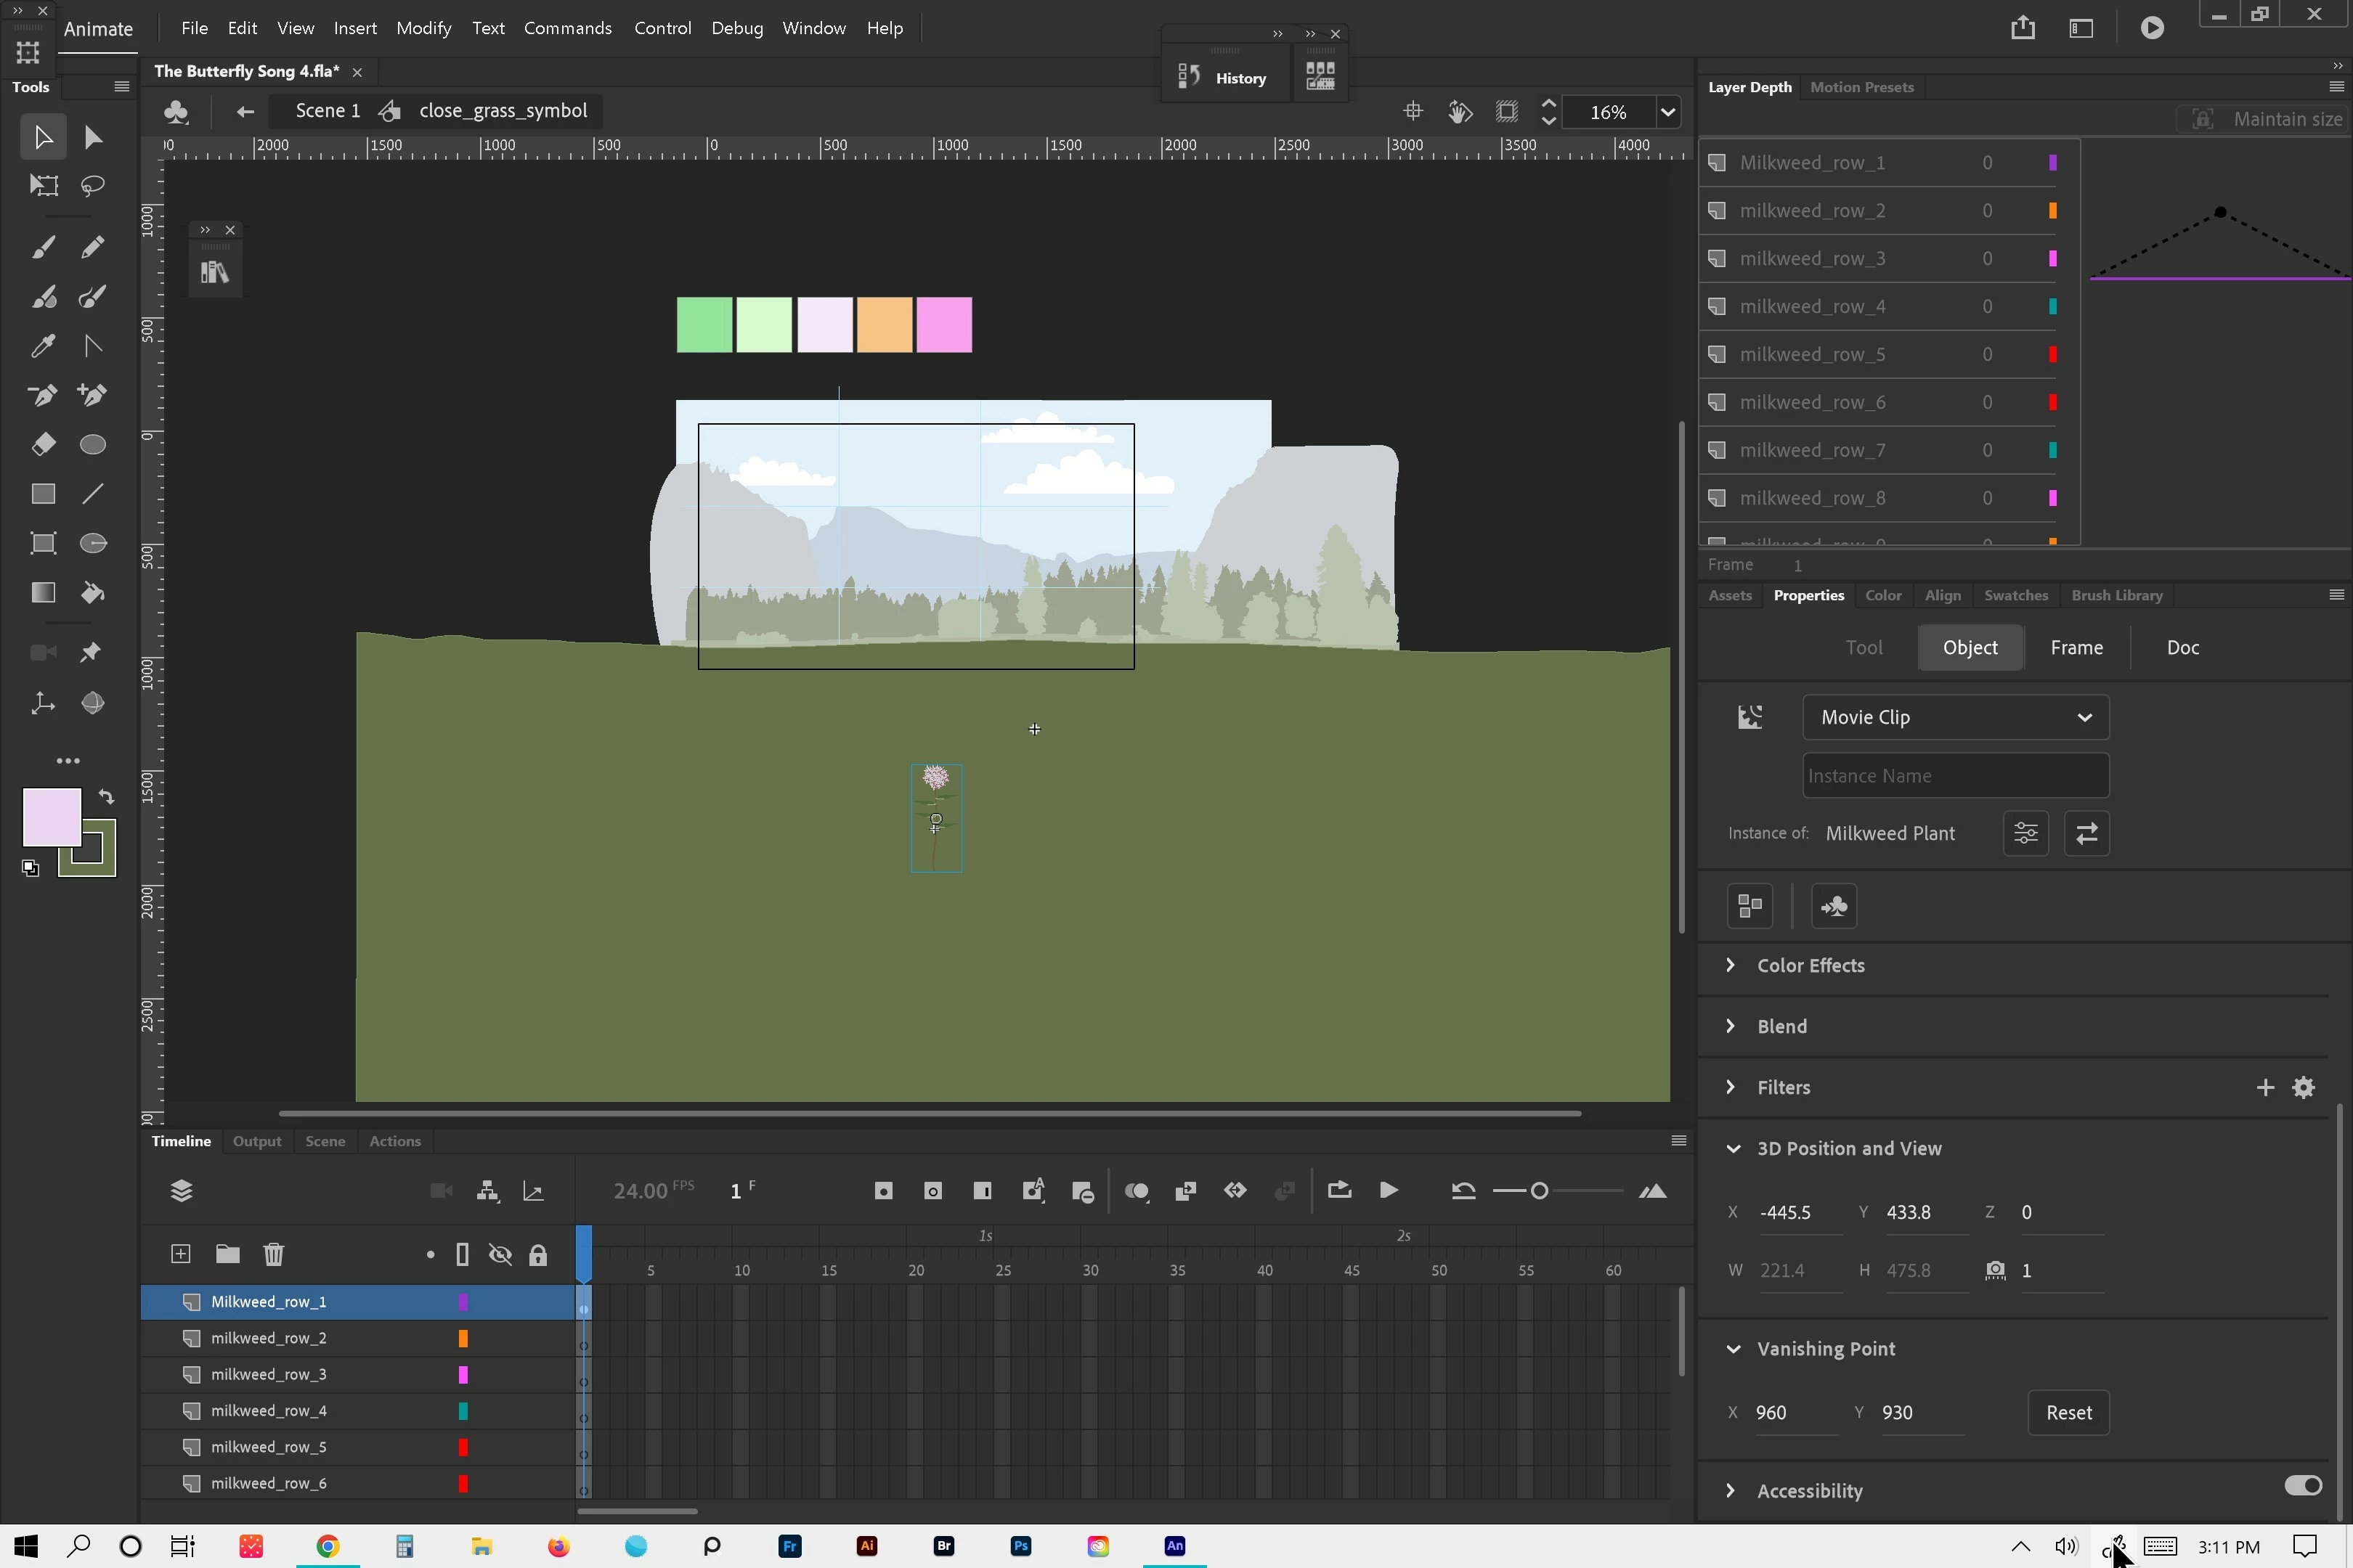The width and height of the screenshot is (2353, 1568).
Task: Click the Instance Name input field
Action: (x=1955, y=775)
